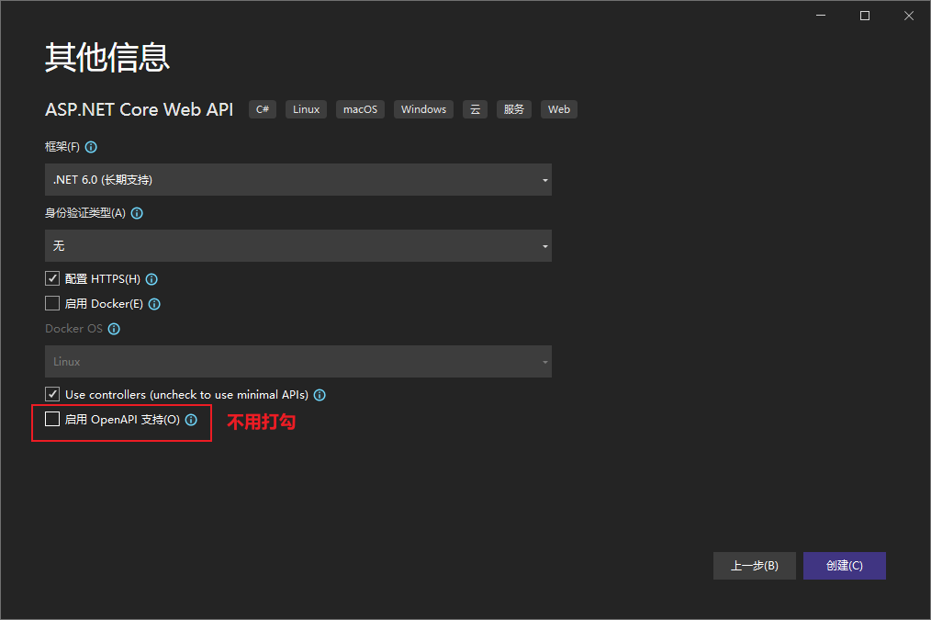Click the C# project tag

(x=263, y=109)
